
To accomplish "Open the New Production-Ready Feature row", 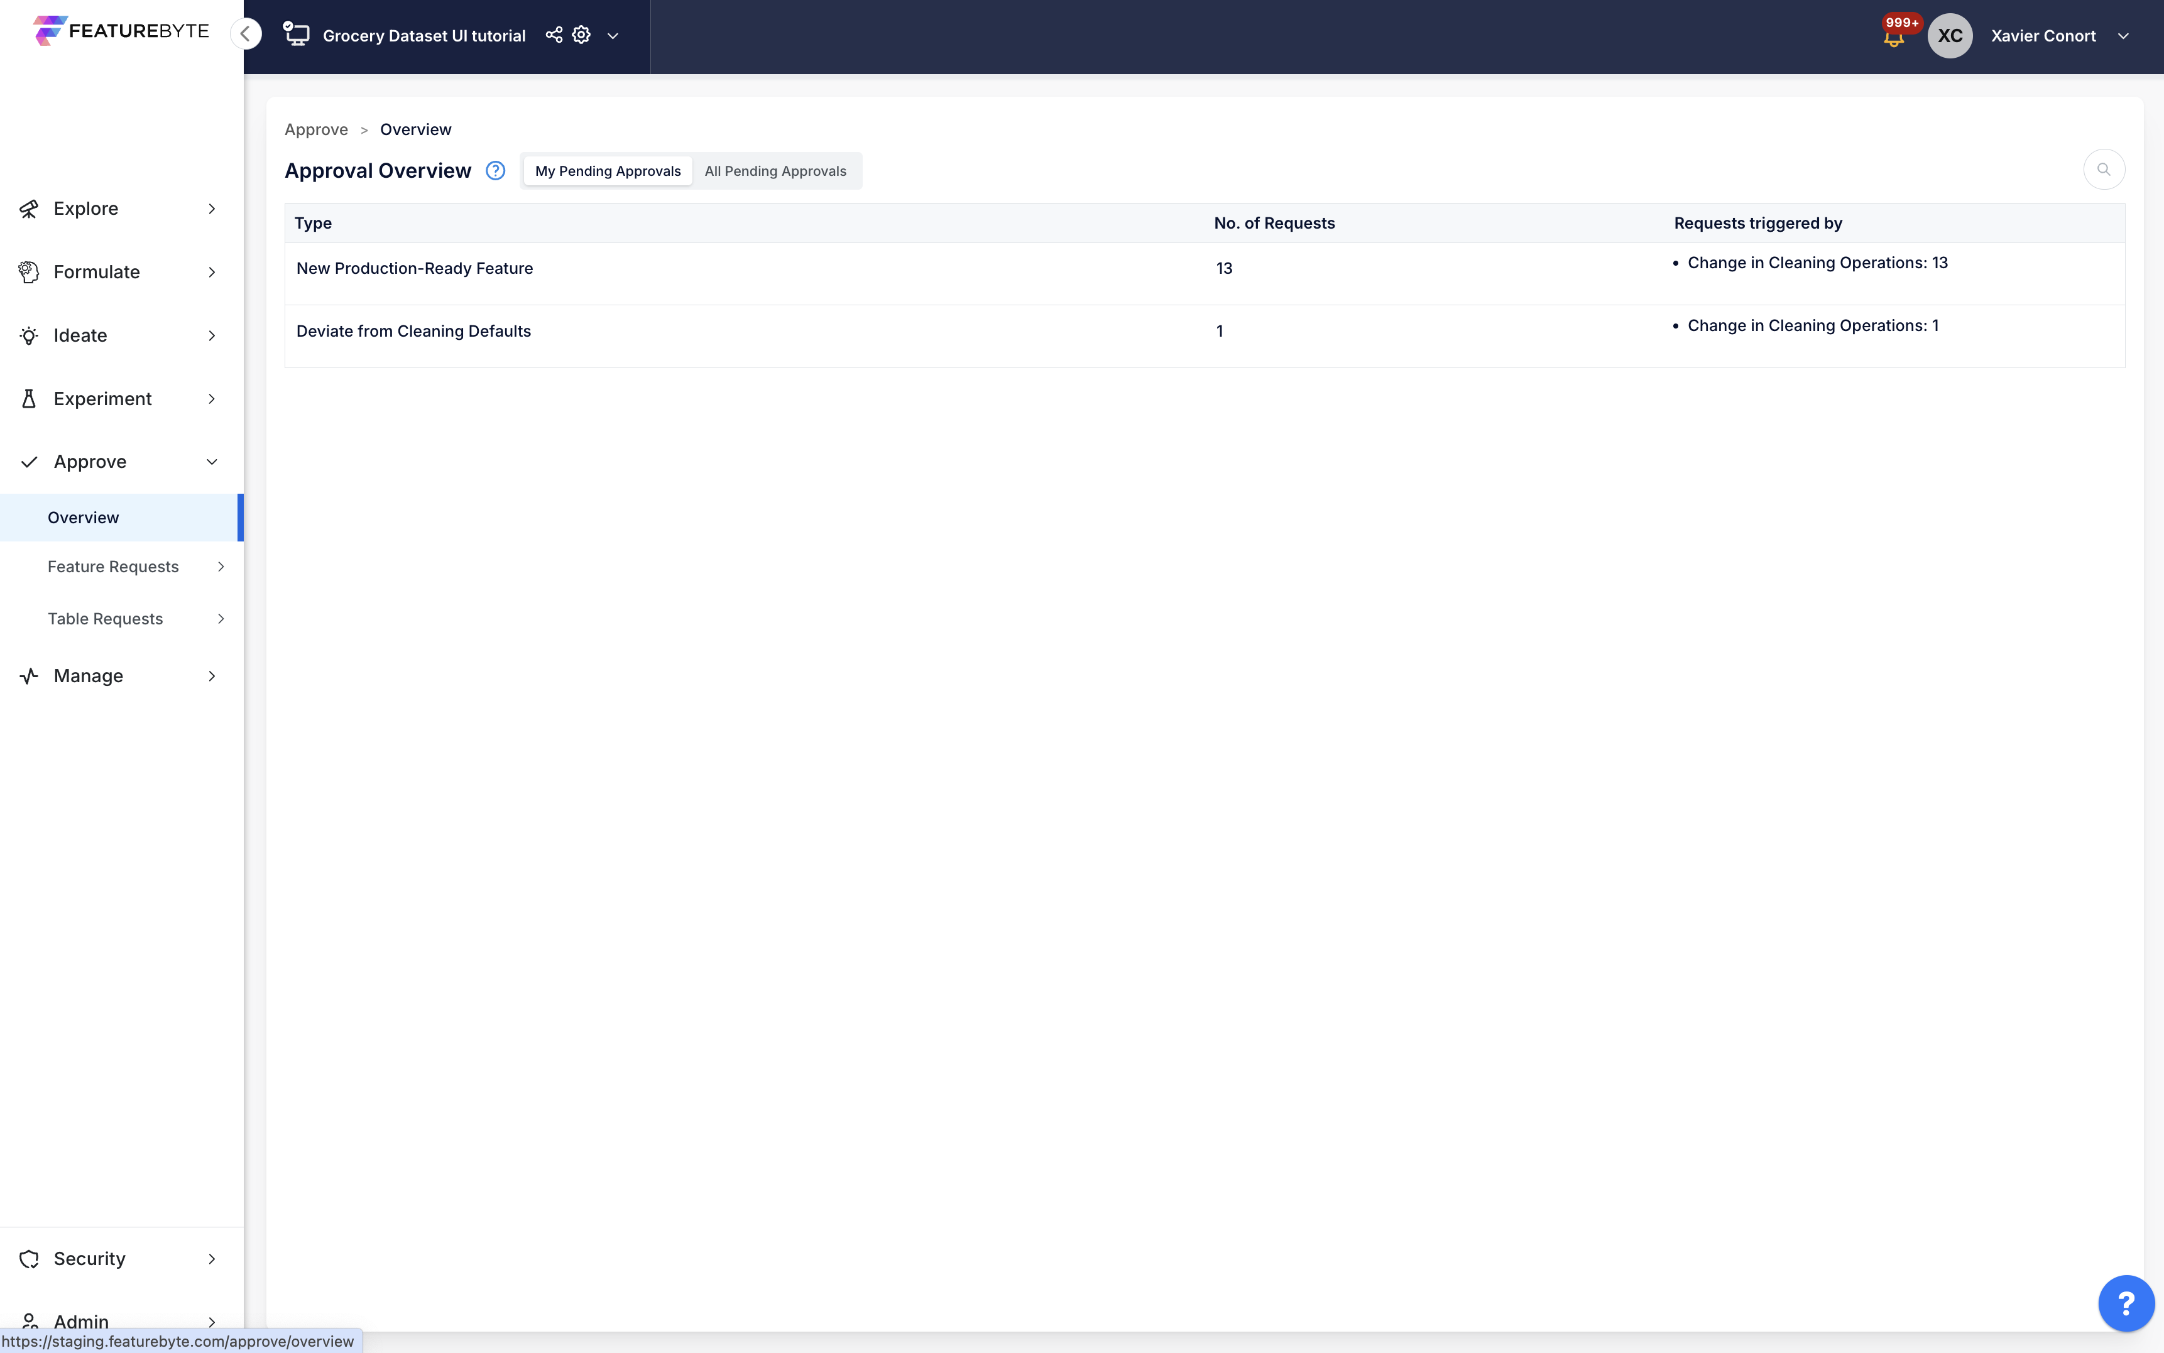I will tap(1205, 274).
